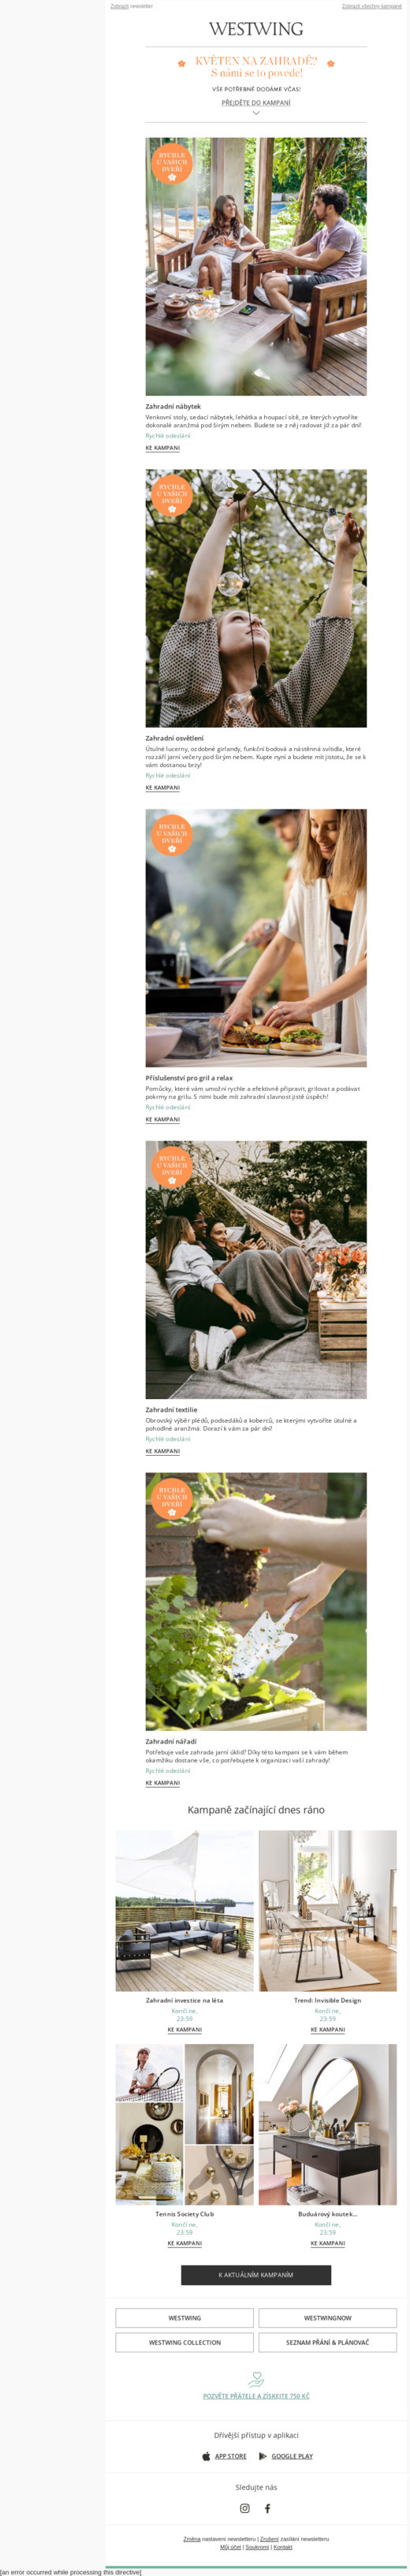This screenshot has height=2576, width=410.
Task: Open the Zahradní textilie hammock image
Action: tap(256, 1270)
